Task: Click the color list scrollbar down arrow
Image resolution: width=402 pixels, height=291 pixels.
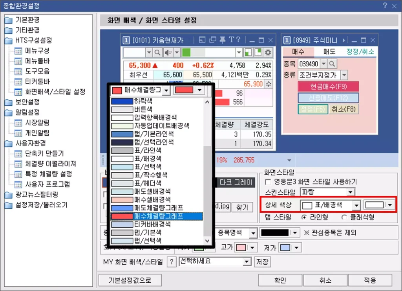Action: (207, 241)
